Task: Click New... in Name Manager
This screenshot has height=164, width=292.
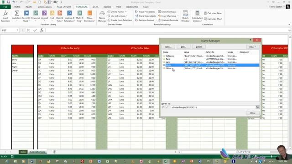Action: pos(168,47)
